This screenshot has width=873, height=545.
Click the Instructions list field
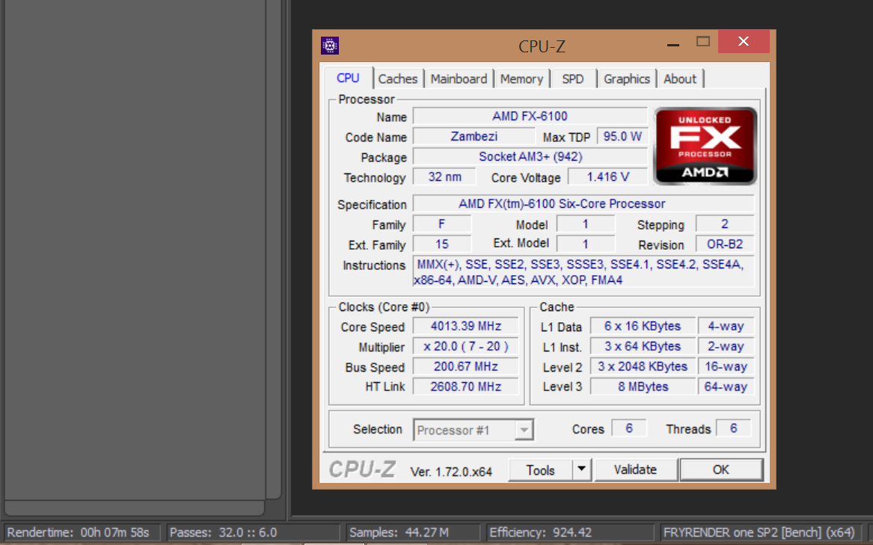[583, 272]
